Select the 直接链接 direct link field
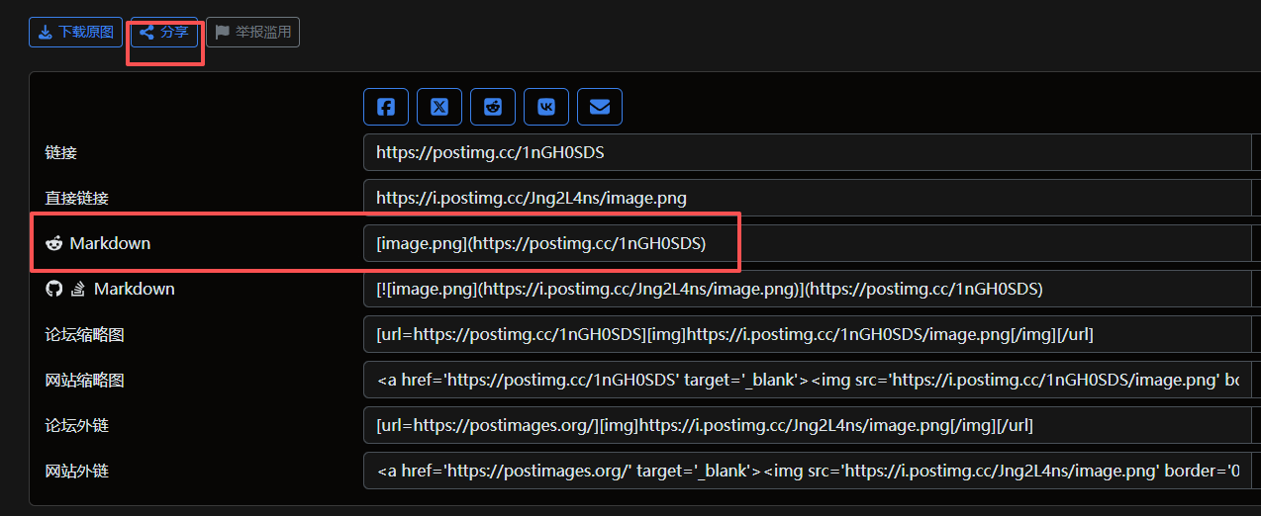 tap(808, 198)
